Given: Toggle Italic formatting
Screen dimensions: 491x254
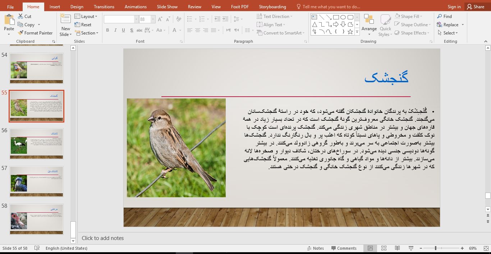Looking at the screenshot, I should tap(115, 30).
